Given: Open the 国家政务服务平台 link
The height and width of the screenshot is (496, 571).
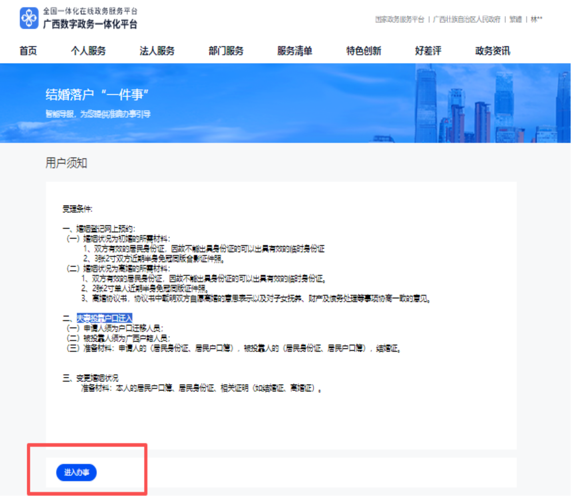Looking at the screenshot, I should click(x=399, y=19).
